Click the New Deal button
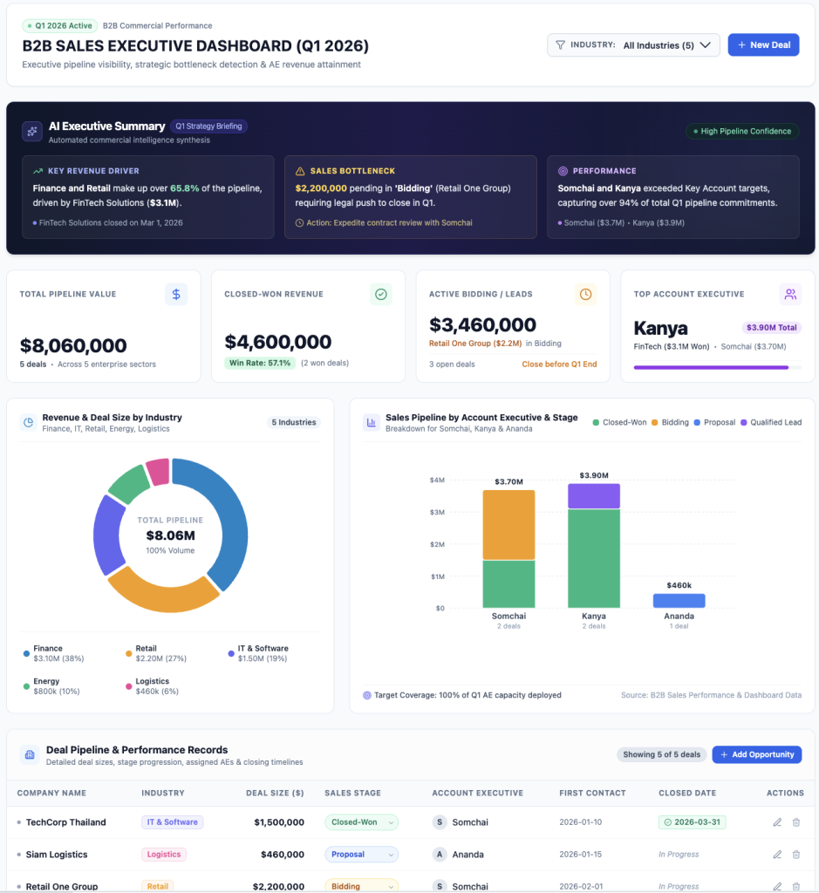The height and width of the screenshot is (893, 819). (x=763, y=45)
